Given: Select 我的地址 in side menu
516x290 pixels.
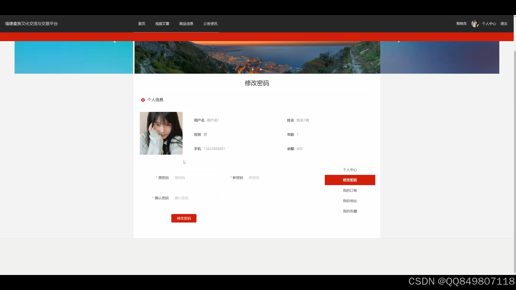Looking at the screenshot, I should pos(350,201).
